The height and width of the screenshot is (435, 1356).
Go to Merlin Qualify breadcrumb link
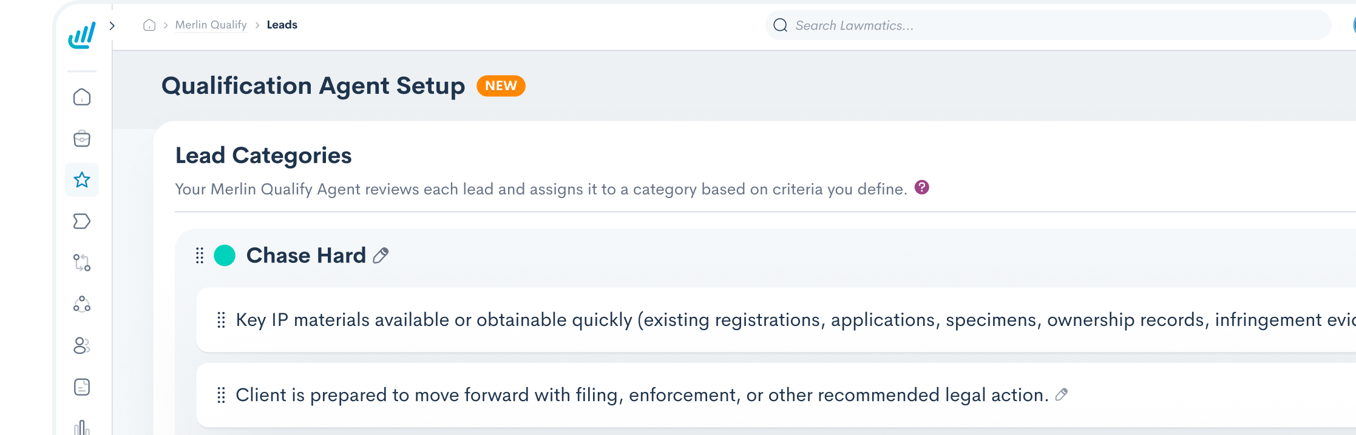click(211, 25)
